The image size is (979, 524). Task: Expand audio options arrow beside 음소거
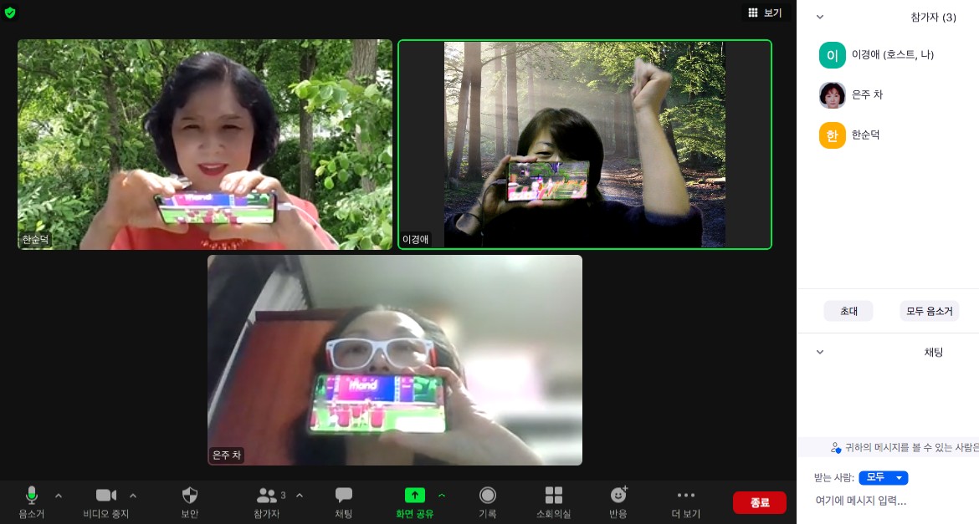59,495
